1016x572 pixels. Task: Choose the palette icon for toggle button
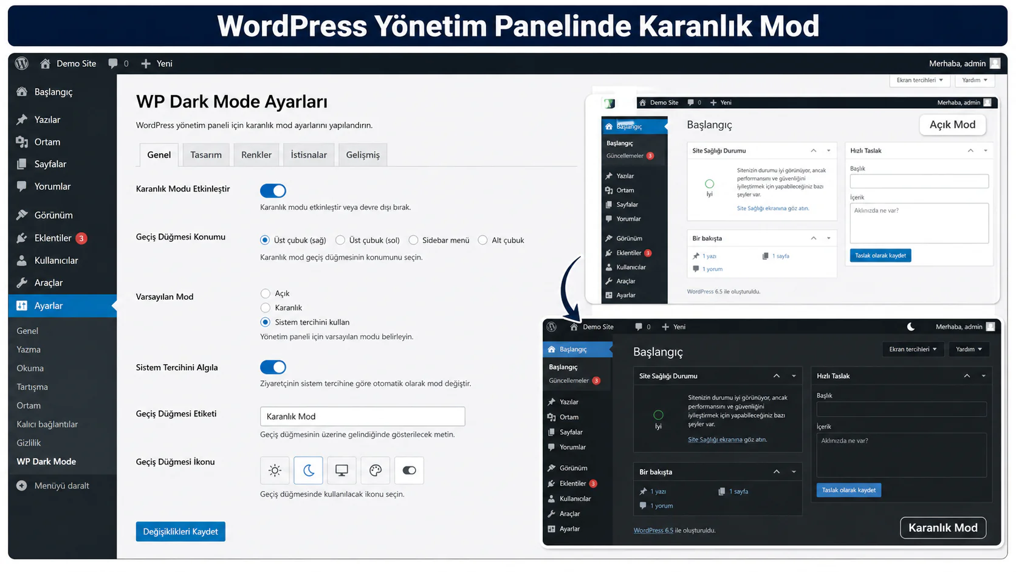(x=376, y=470)
